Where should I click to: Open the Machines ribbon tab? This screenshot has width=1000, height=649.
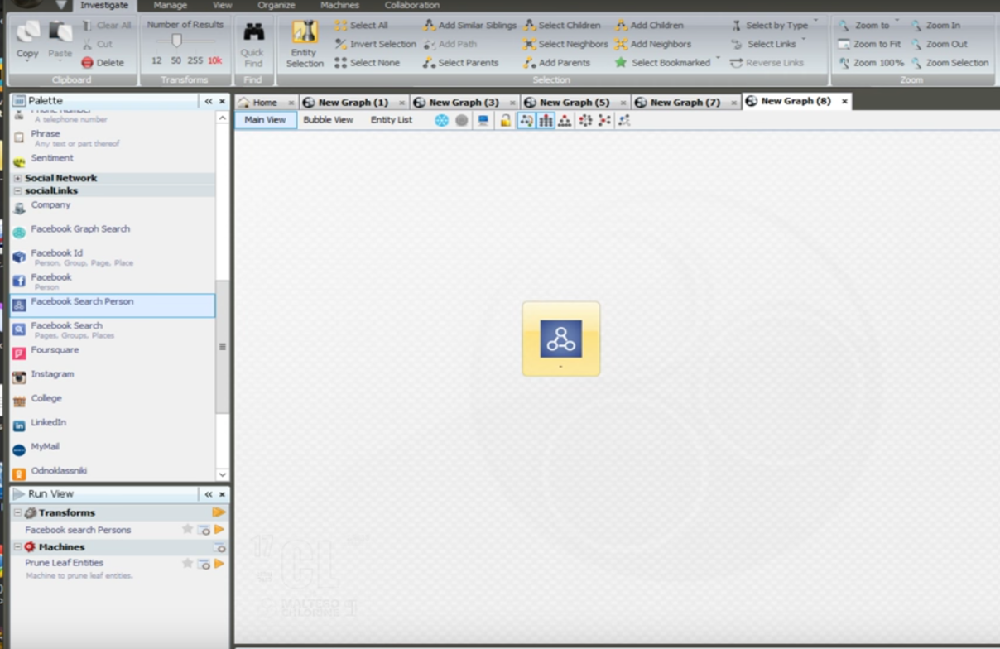tap(339, 5)
